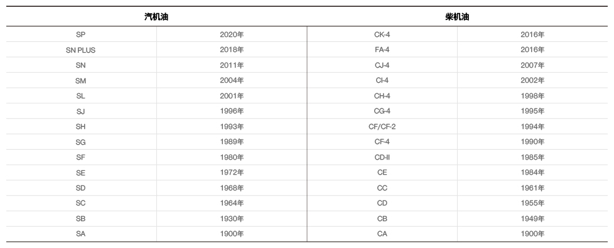Select the 2004年 year cell
The image size is (614, 248).
[x=232, y=80]
